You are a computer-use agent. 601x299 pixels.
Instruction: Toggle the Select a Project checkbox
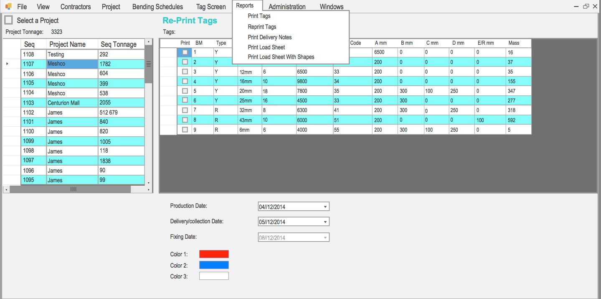[x=8, y=20]
